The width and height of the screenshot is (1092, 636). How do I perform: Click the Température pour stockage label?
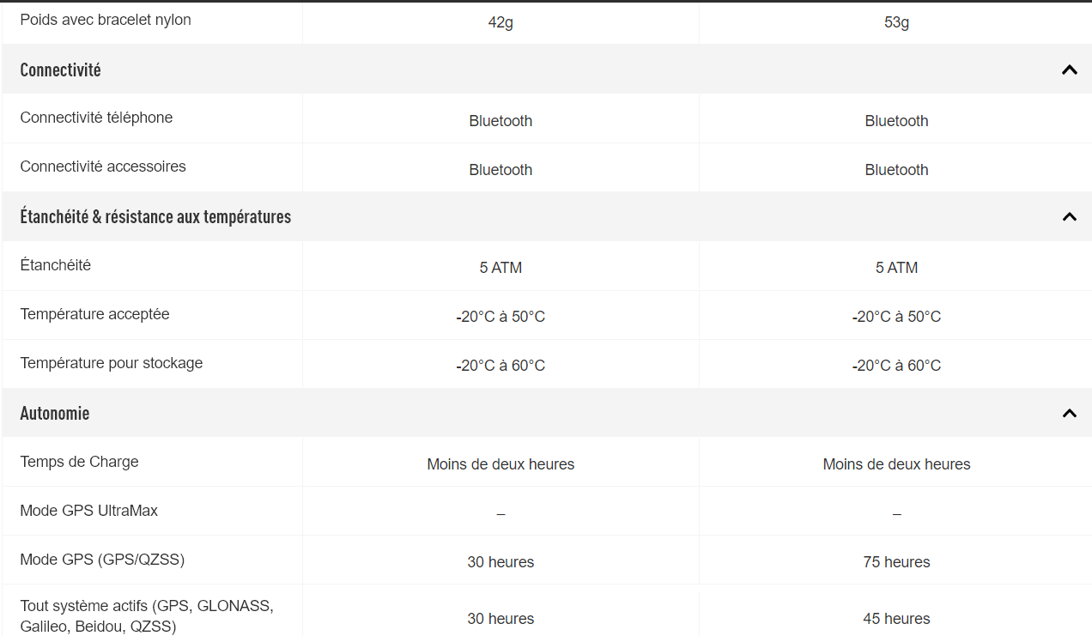click(x=112, y=363)
